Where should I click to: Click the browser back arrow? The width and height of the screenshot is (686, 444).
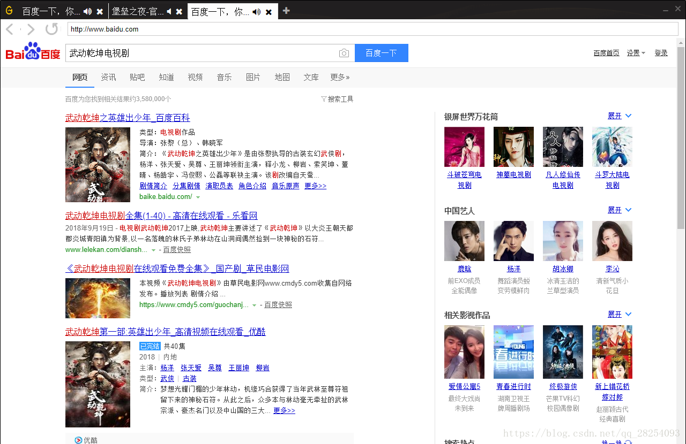[10, 29]
